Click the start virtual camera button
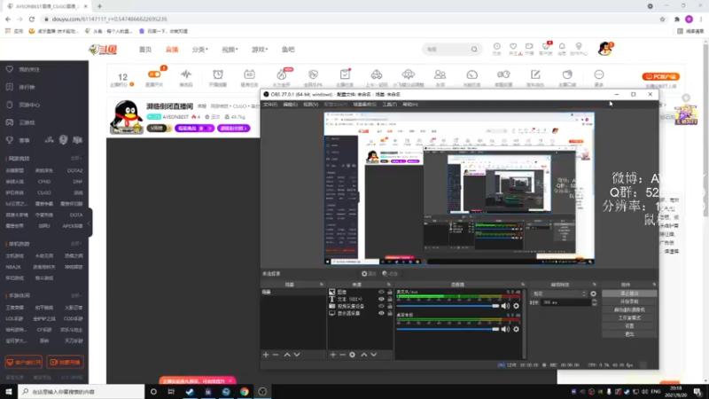The width and height of the screenshot is (709, 399). [629, 309]
